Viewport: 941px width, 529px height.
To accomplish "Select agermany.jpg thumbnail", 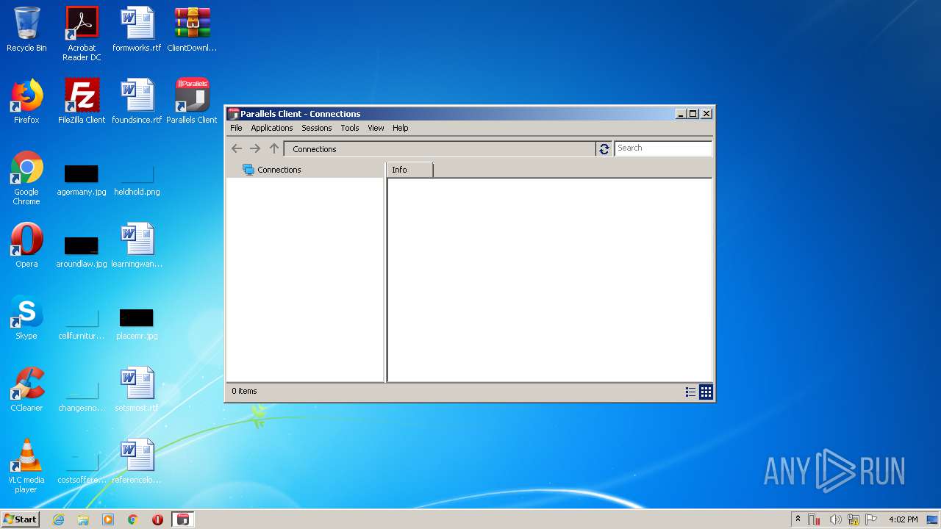I will [82, 180].
